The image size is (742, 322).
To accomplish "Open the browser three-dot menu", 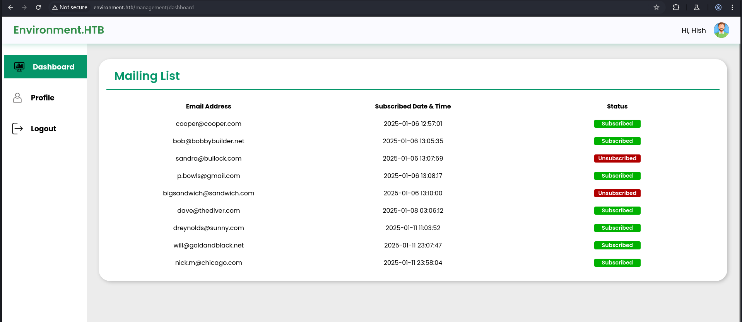I will [x=732, y=7].
